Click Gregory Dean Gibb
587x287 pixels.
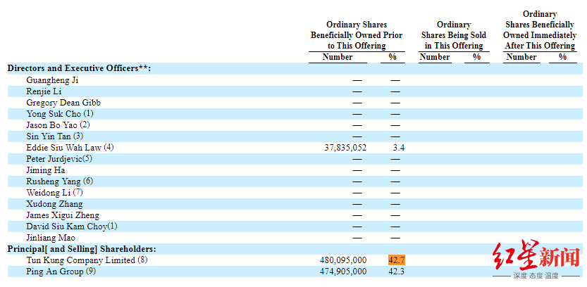tap(63, 103)
